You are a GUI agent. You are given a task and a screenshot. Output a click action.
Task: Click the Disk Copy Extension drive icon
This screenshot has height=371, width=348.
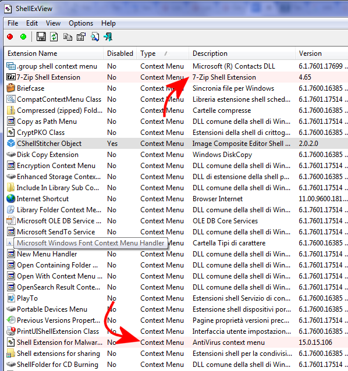pyautogui.click(x=10, y=155)
